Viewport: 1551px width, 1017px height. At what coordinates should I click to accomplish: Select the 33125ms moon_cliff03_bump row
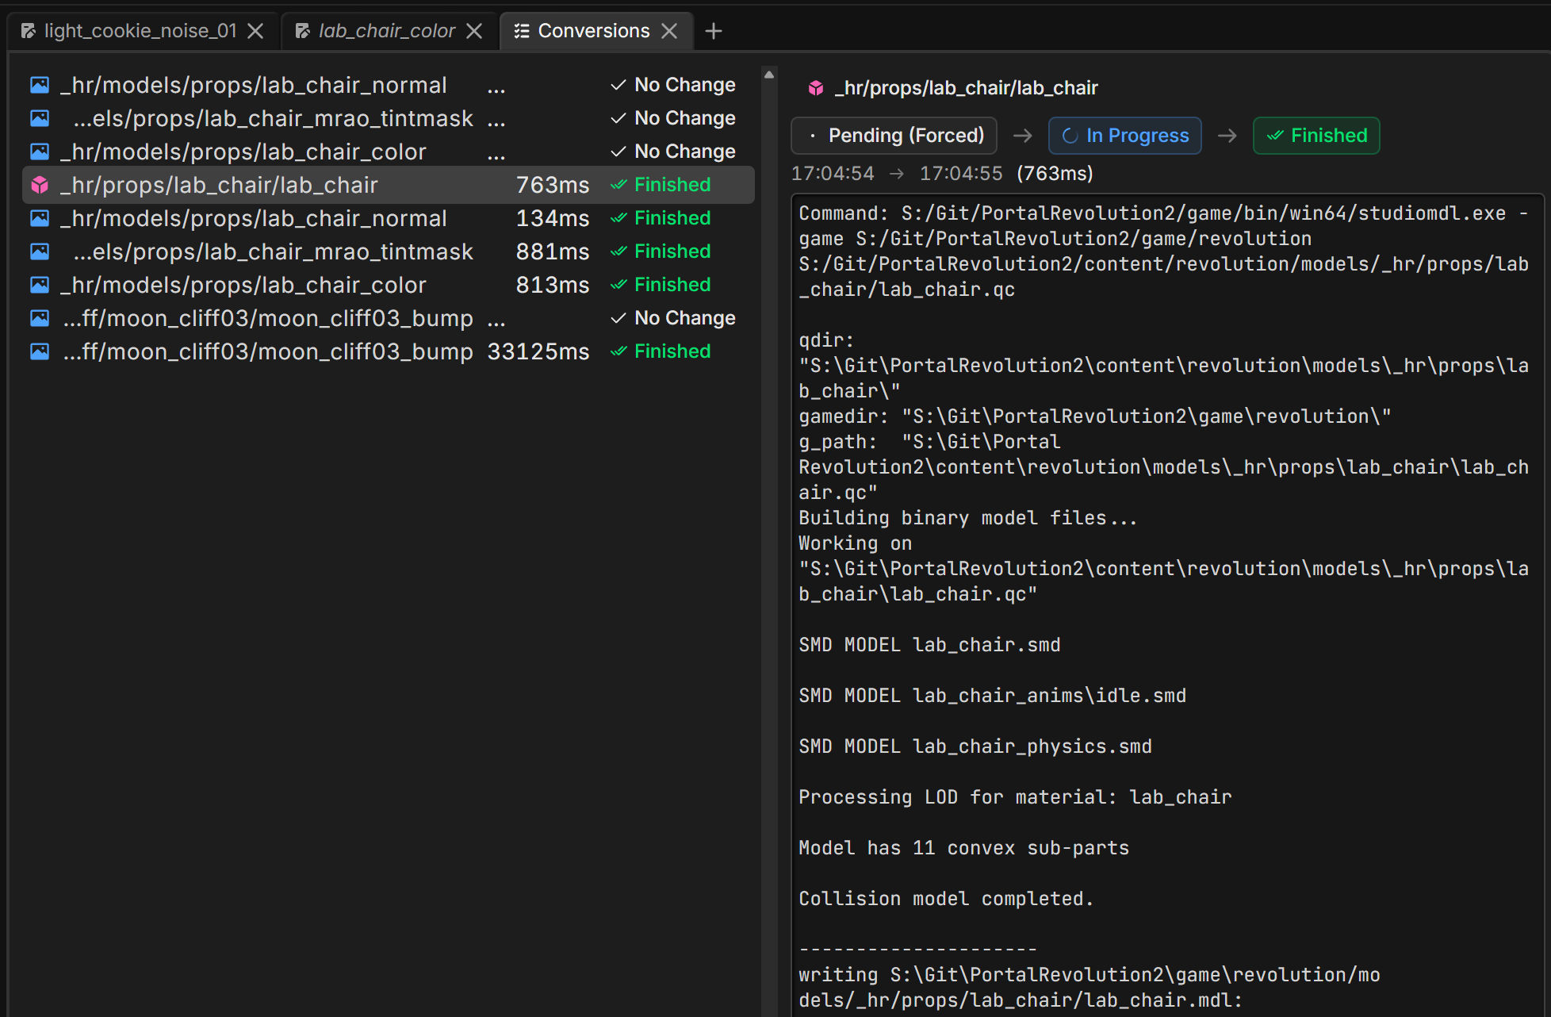(x=389, y=351)
